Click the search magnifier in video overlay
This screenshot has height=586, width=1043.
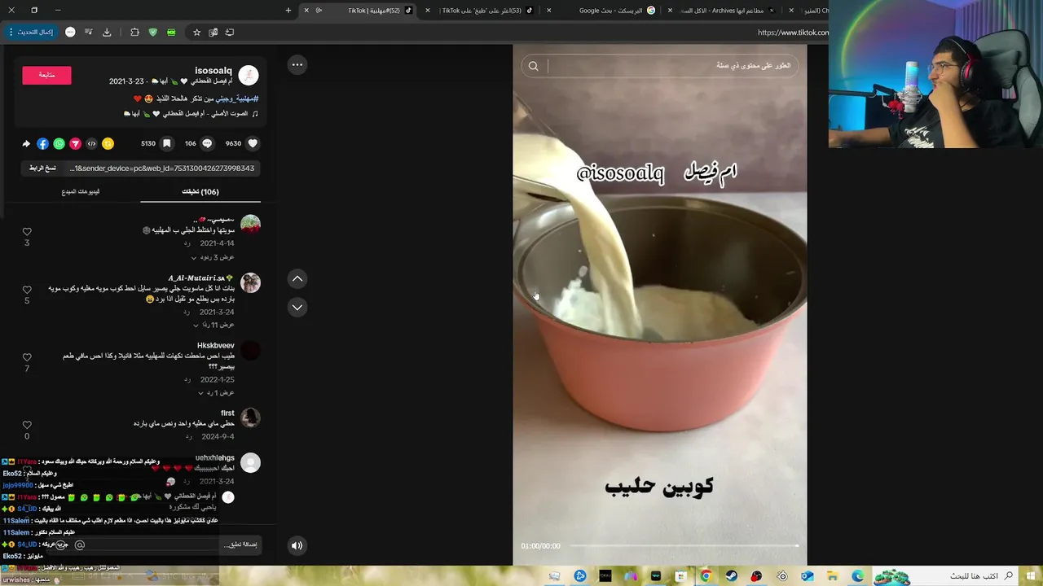tap(533, 66)
